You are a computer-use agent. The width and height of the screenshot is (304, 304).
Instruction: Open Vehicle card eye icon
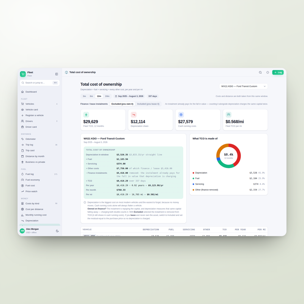pos(22,110)
